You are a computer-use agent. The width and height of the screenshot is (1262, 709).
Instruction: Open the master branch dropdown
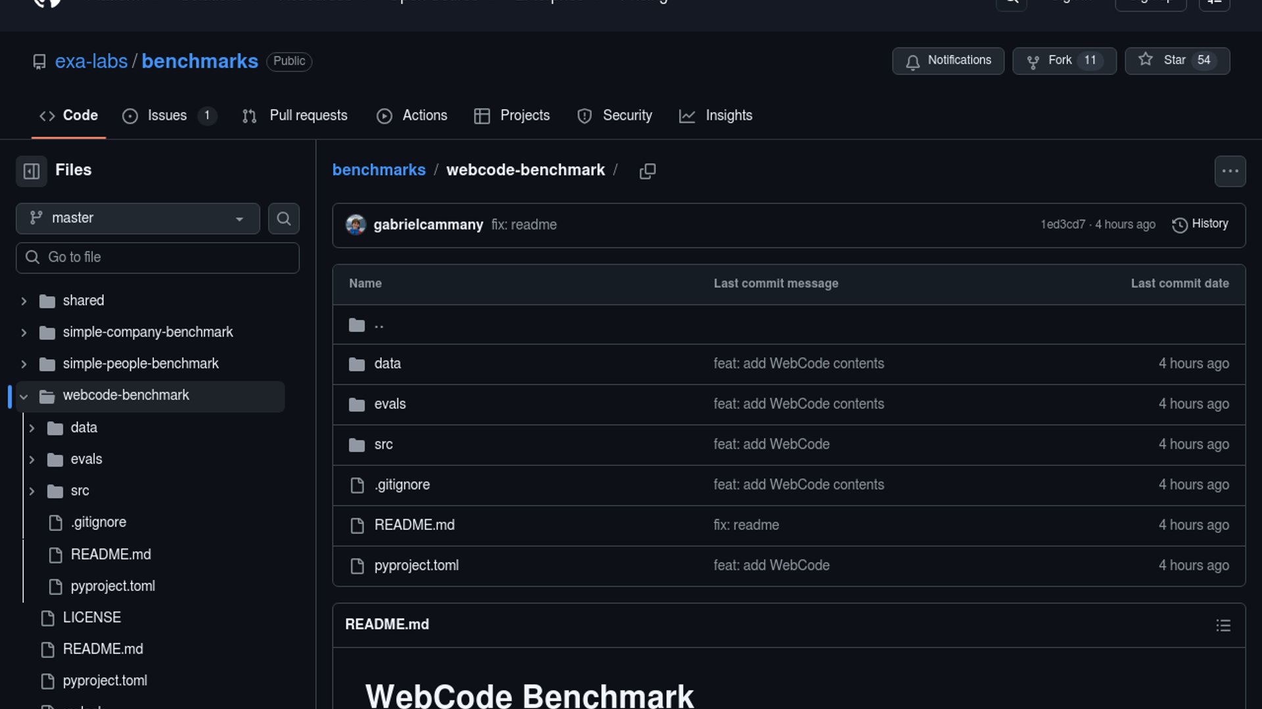(137, 218)
